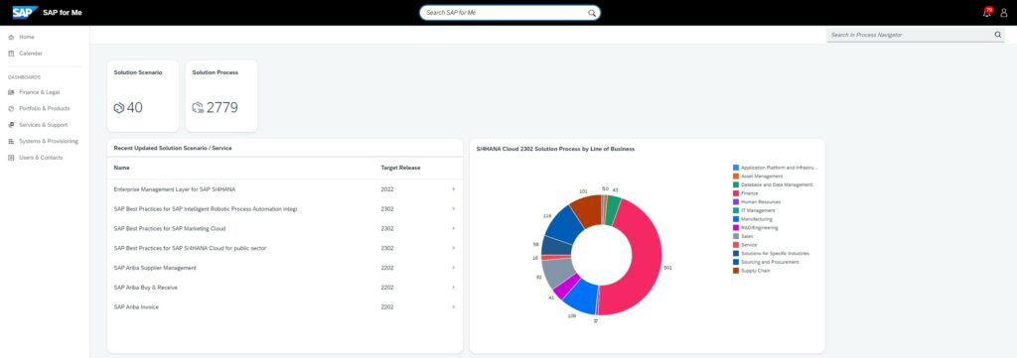This screenshot has height=358, width=1017.
Task: Click the Finance legend color swatch
Action: coord(736,193)
